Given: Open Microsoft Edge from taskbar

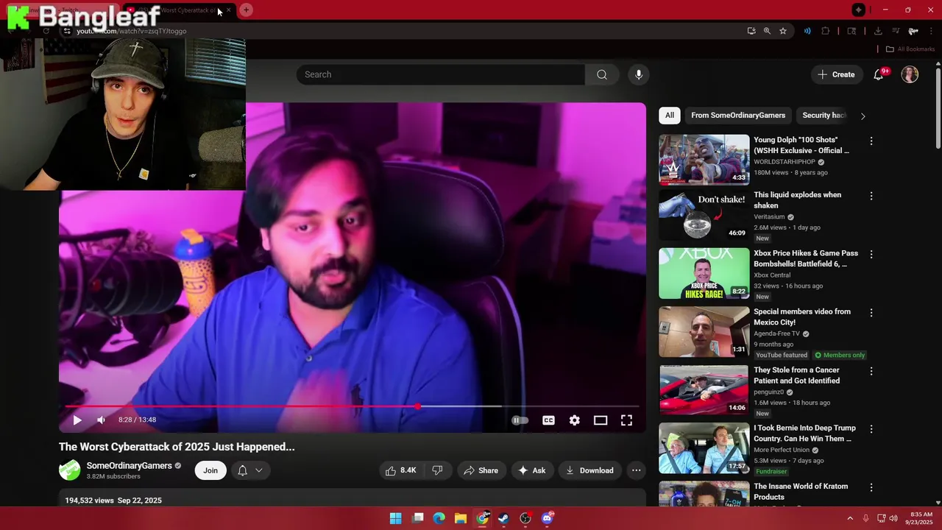Looking at the screenshot, I should [x=439, y=518].
